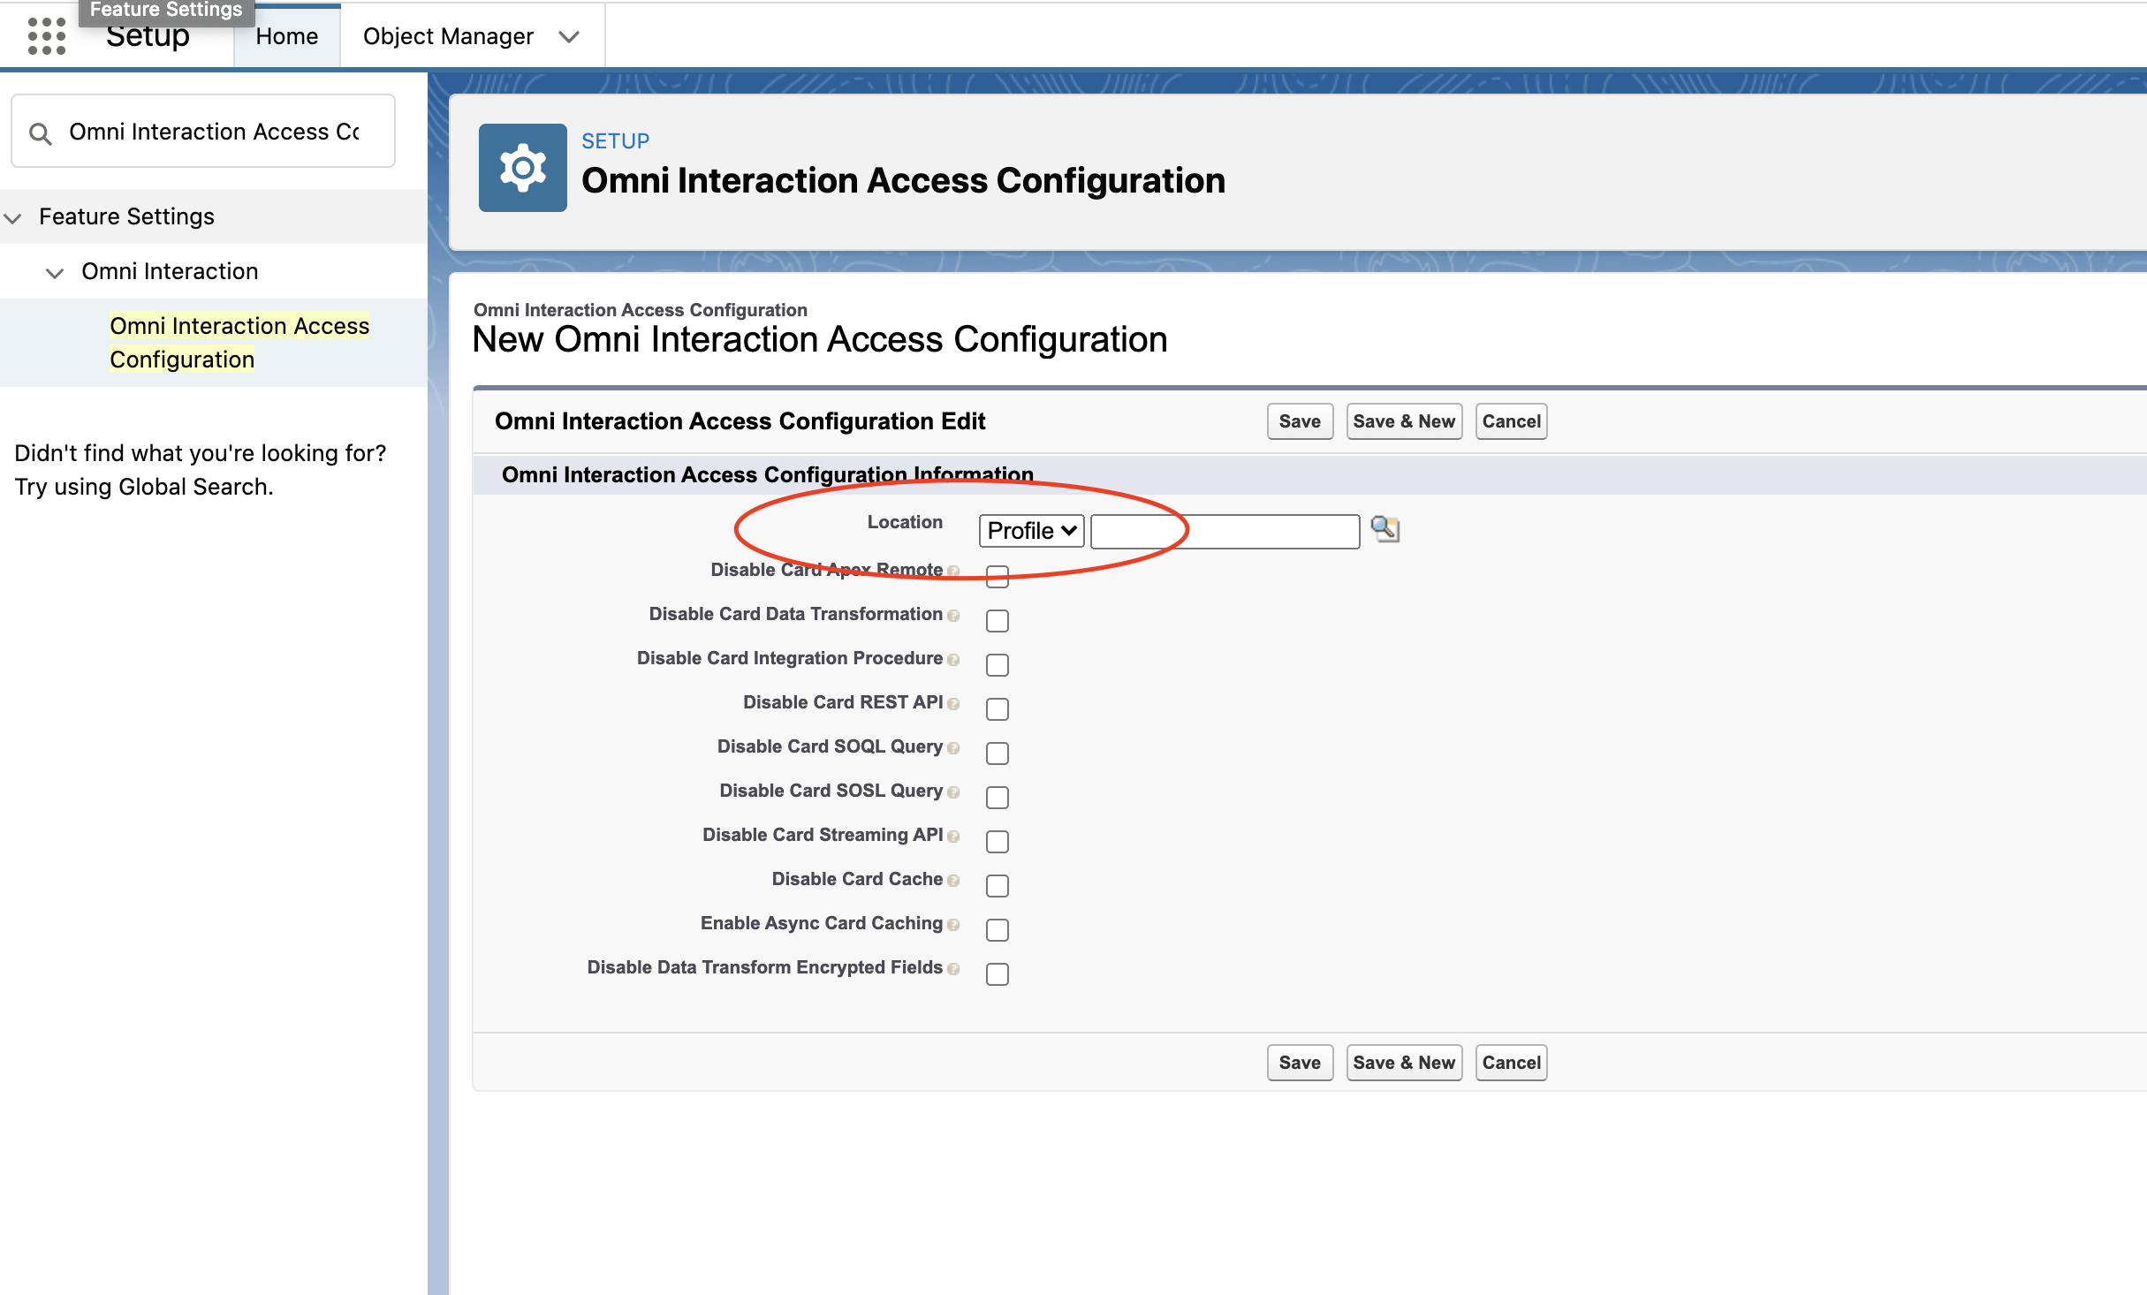Click inside the Location lookup text field
The image size is (2147, 1295).
(1225, 530)
